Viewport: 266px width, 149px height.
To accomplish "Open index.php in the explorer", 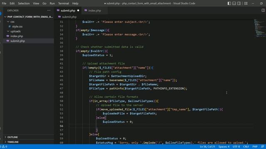I will [17, 36].
